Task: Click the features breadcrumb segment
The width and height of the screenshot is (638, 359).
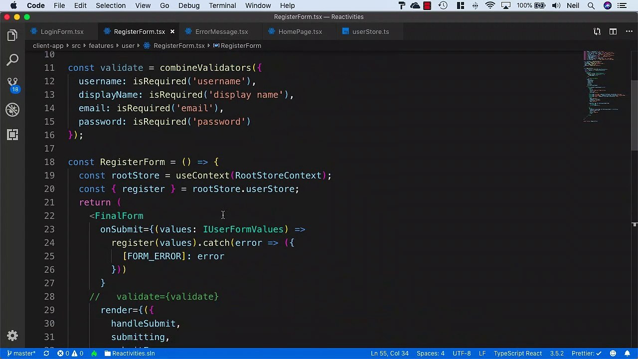Action: point(101,45)
